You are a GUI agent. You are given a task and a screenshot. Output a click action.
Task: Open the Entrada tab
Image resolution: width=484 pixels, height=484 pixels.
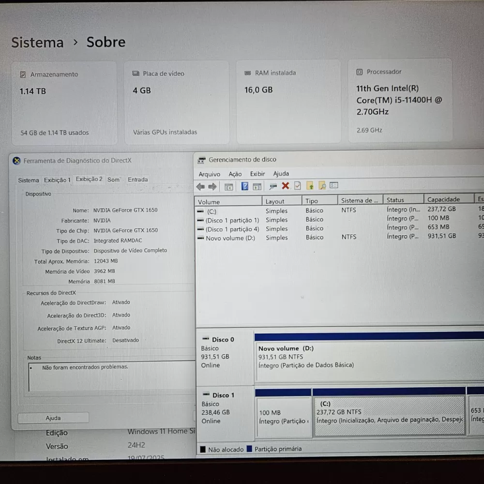[x=137, y=180]
